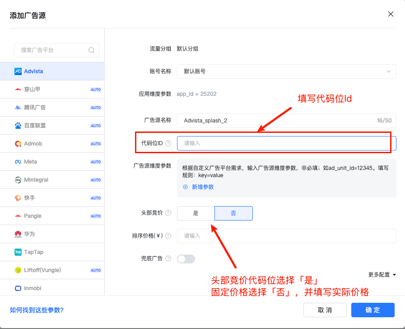405x329 pixels.
Task: Click the plus icon for 新增参数
Action: coord(185,187)
